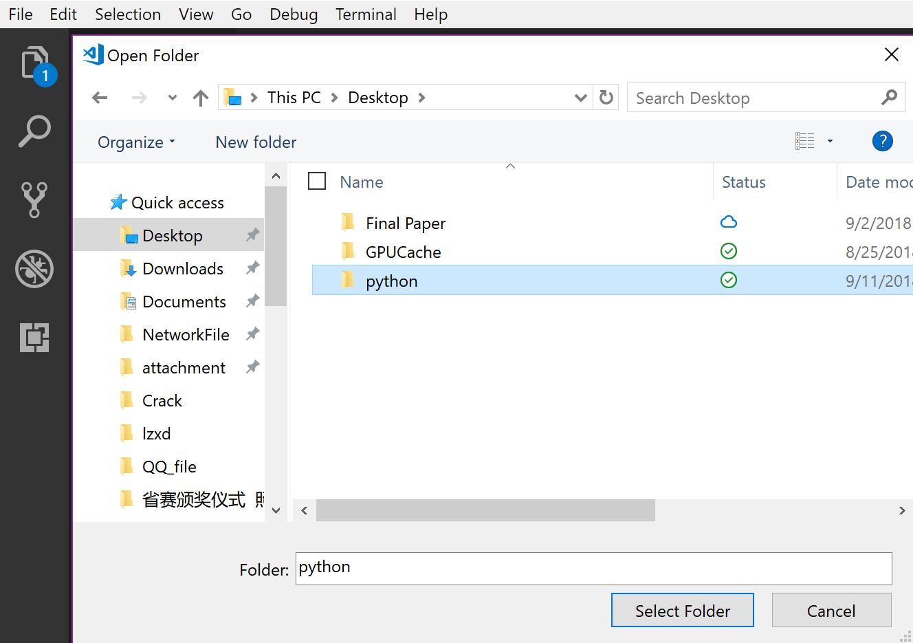
Task: Click the pin icon beside Documents
Action: (x=252, y=301)
